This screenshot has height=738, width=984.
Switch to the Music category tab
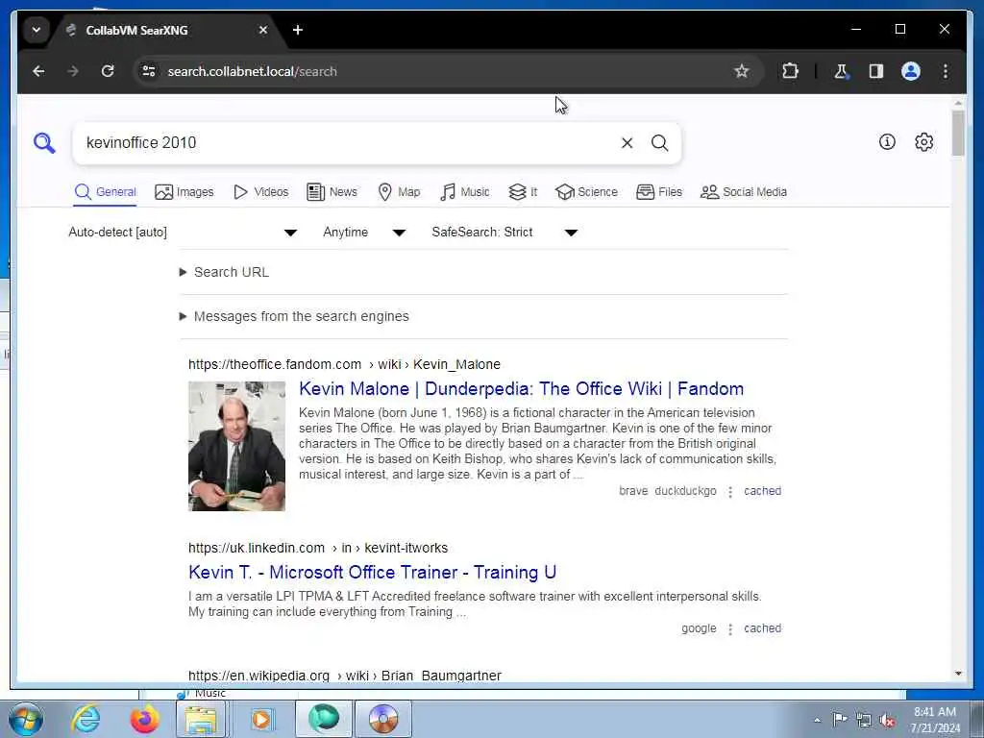[465, 192]
